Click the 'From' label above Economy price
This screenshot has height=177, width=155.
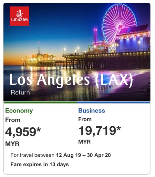tap(13, 120)
